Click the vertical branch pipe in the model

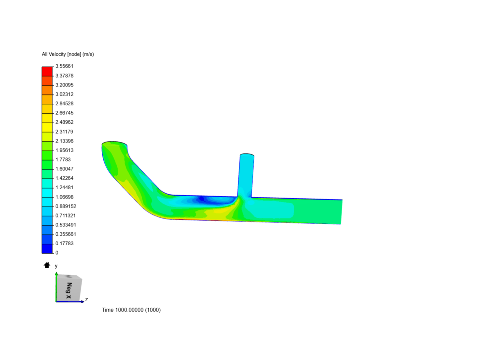pos(246,176)
